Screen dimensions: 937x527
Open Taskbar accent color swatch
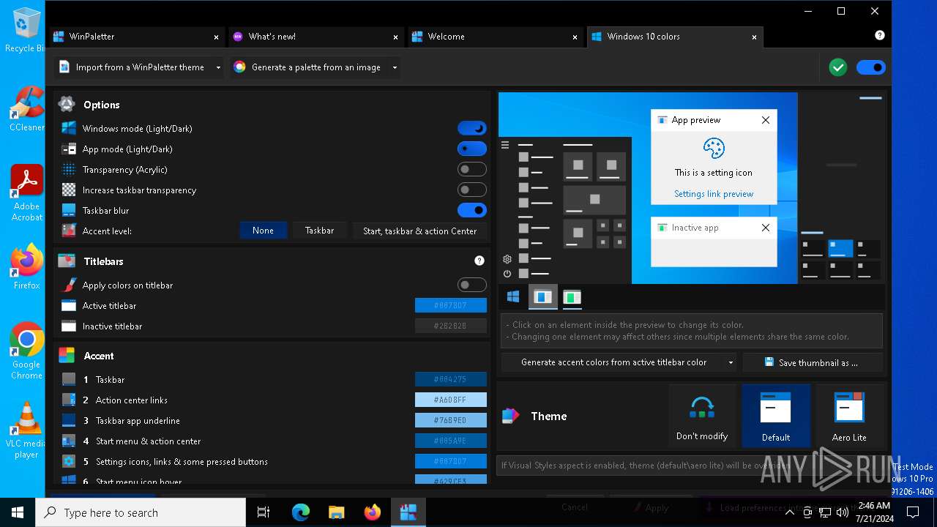(x=451, y=379)
